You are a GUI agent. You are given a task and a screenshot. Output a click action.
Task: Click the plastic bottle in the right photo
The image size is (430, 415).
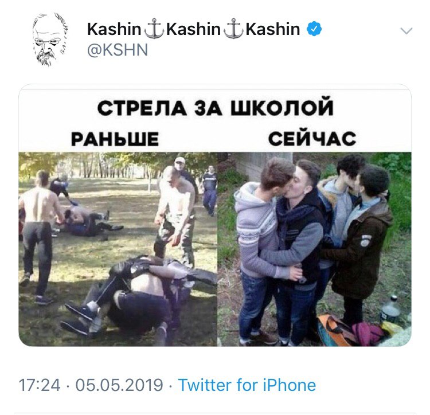391,309
